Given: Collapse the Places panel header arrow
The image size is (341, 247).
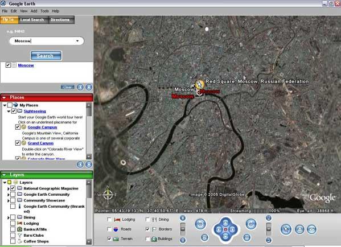Looking at the screenshot, I should (4, 98).
